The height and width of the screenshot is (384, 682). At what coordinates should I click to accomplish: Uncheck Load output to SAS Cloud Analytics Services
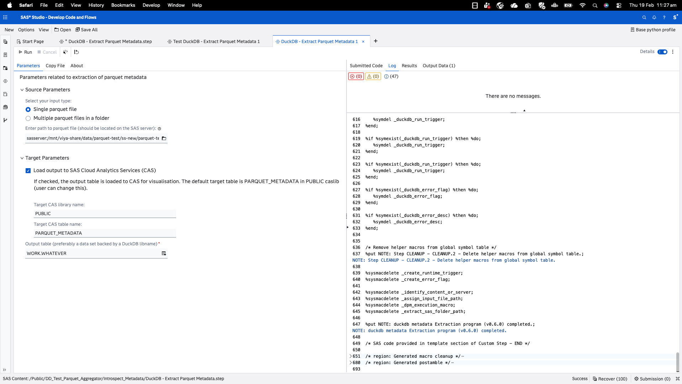tap(28, 171)
